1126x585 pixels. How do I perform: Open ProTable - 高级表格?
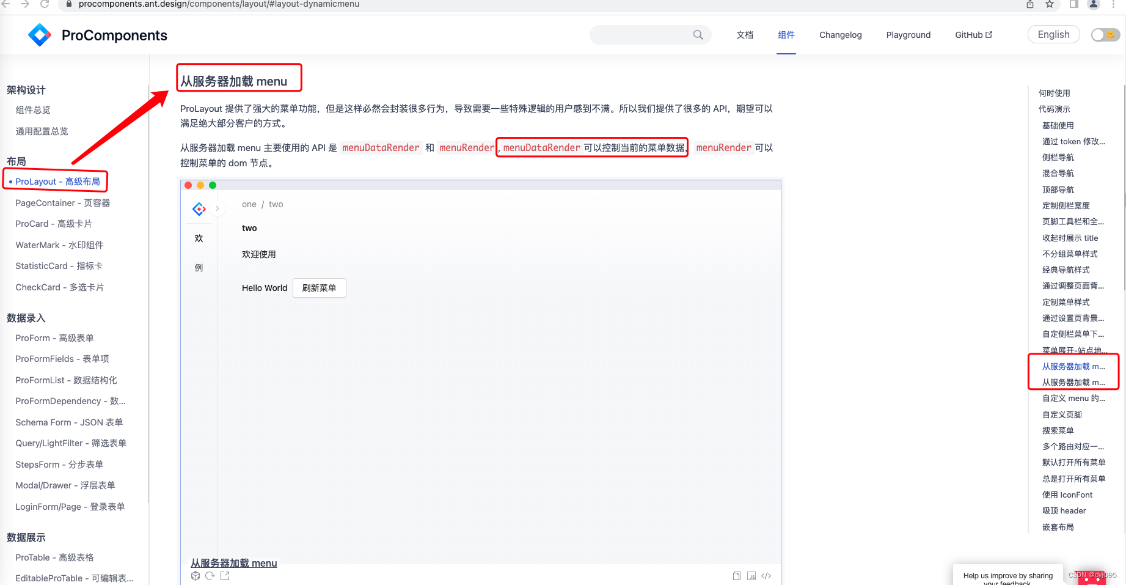pos(54,557)
